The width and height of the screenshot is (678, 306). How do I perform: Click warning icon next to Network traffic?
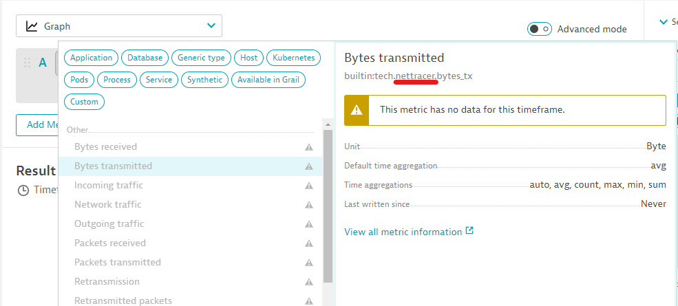point(309,205)
